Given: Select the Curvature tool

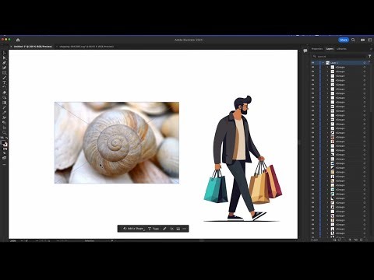Looking at the screenshot, I should [4, 68].
